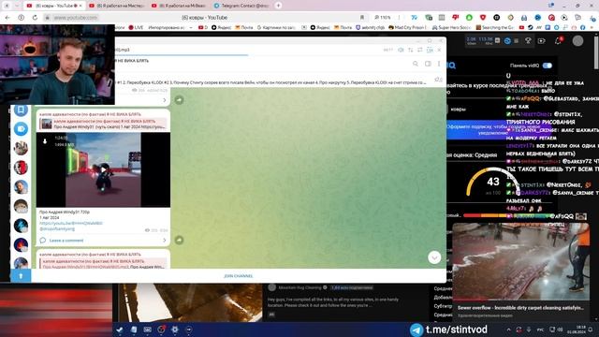Open taskbar notification bell icon
Viewport: 599px width, 337px height.
coord(591,330)
